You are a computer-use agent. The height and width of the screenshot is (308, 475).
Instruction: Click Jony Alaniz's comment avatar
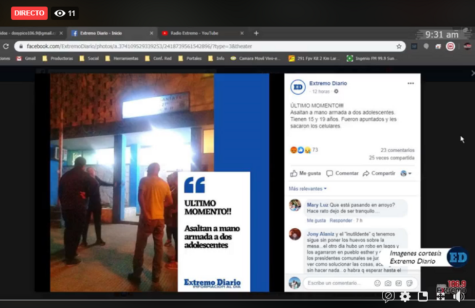tap(295, 234)
